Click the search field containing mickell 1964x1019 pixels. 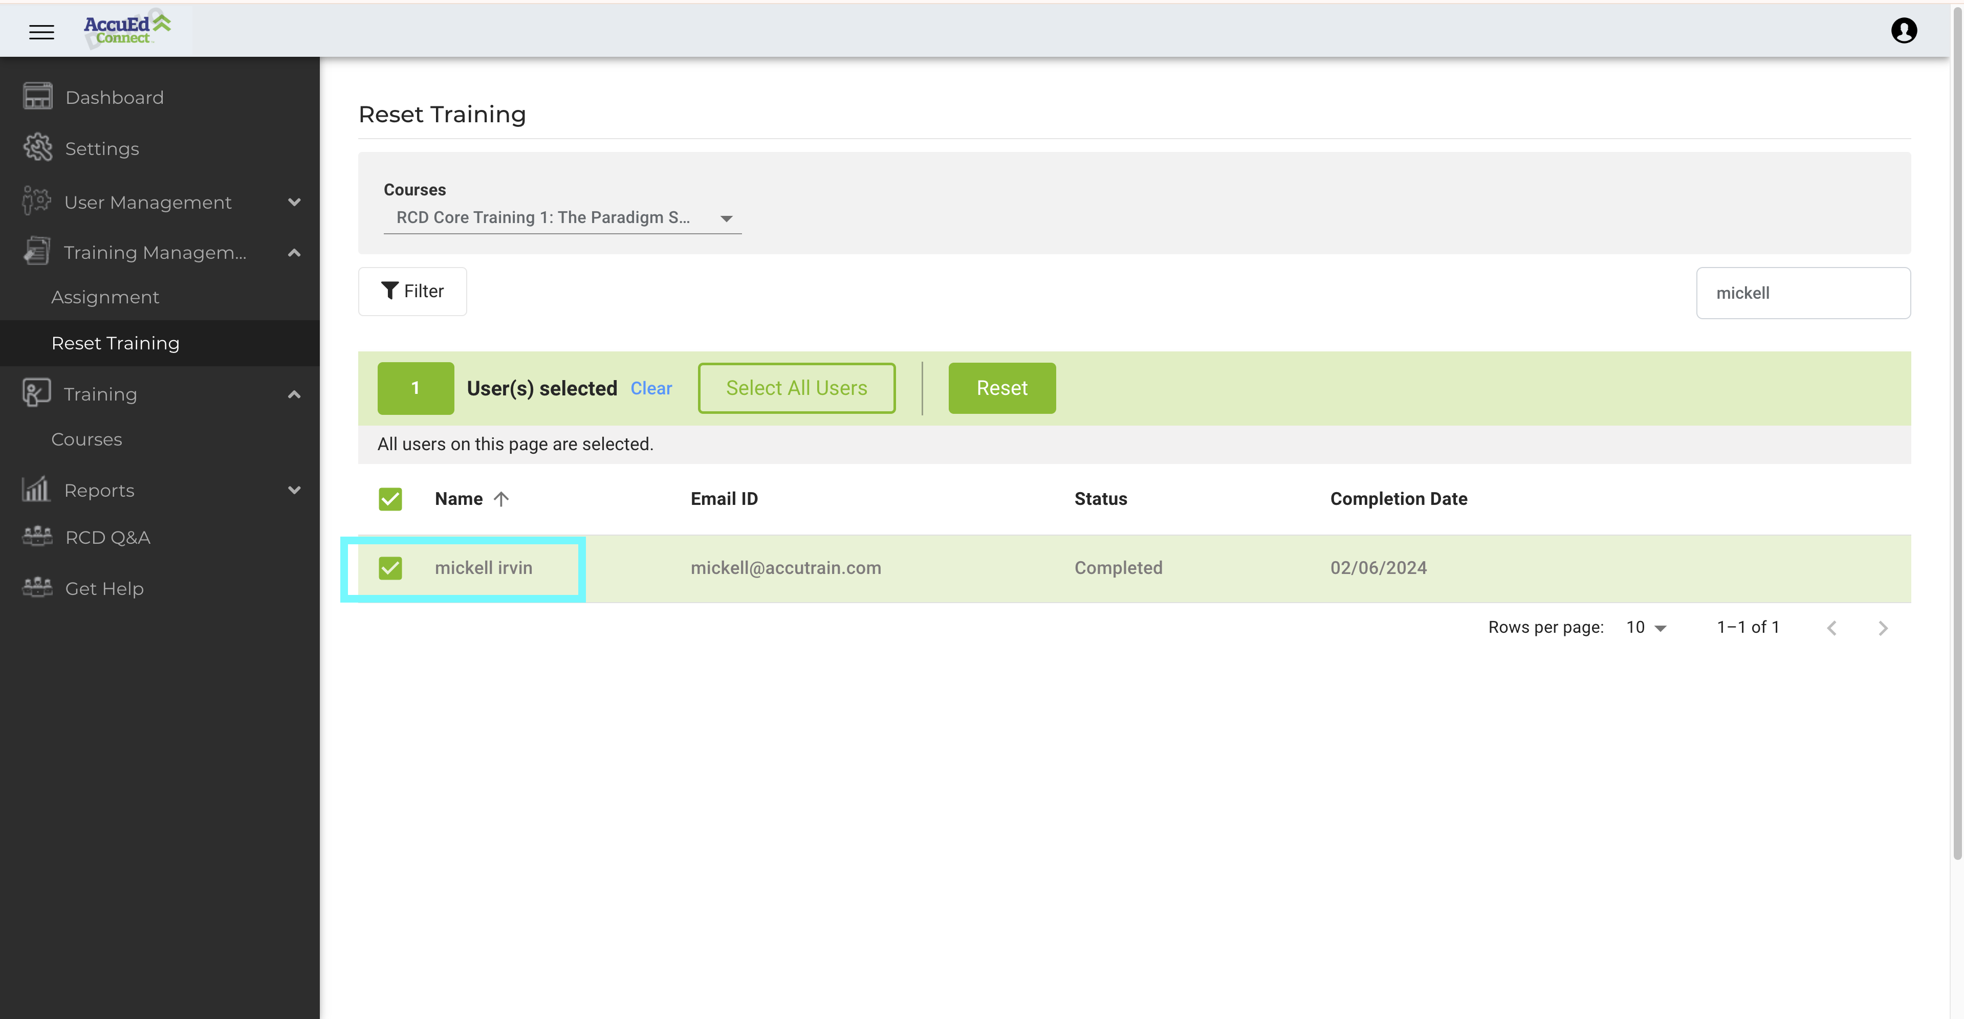[x=1802, y=293]
